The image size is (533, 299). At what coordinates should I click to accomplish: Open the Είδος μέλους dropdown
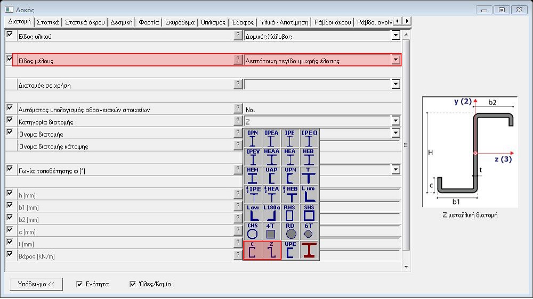395,60
